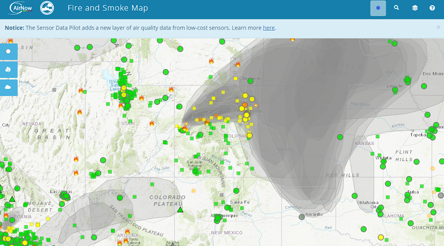Select the green triangle on Colorado Plateau
The width and height of the screenshot is (444, 246).
coord(180,209)
